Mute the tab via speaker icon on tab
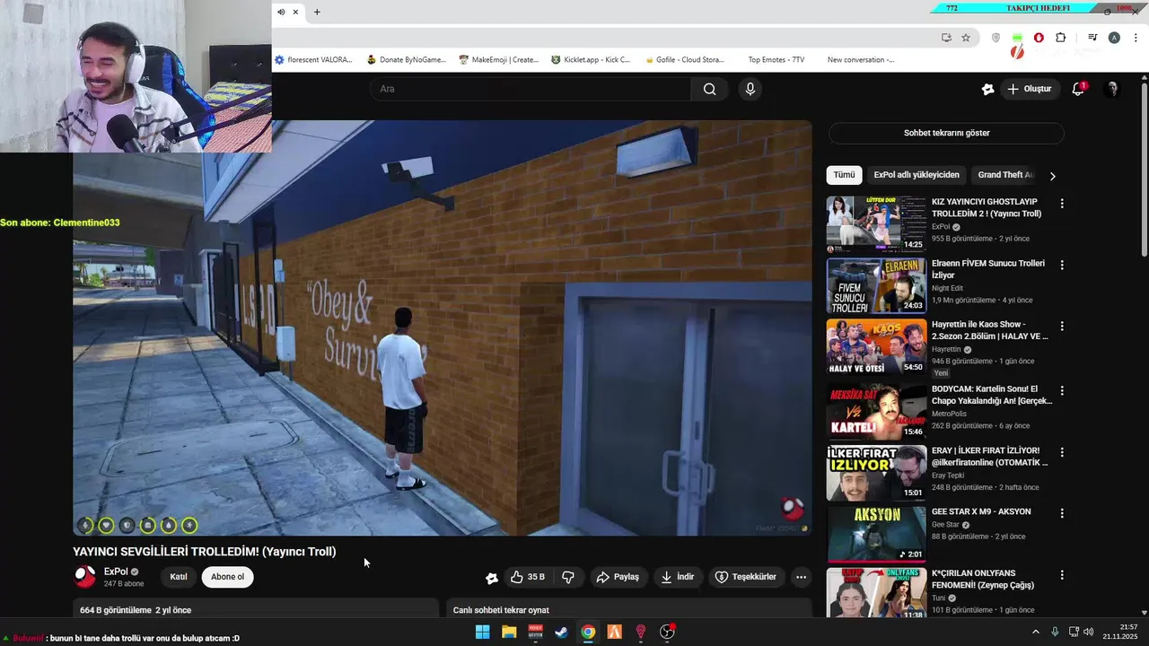The image size is (1149, 646). pos(281,12)
